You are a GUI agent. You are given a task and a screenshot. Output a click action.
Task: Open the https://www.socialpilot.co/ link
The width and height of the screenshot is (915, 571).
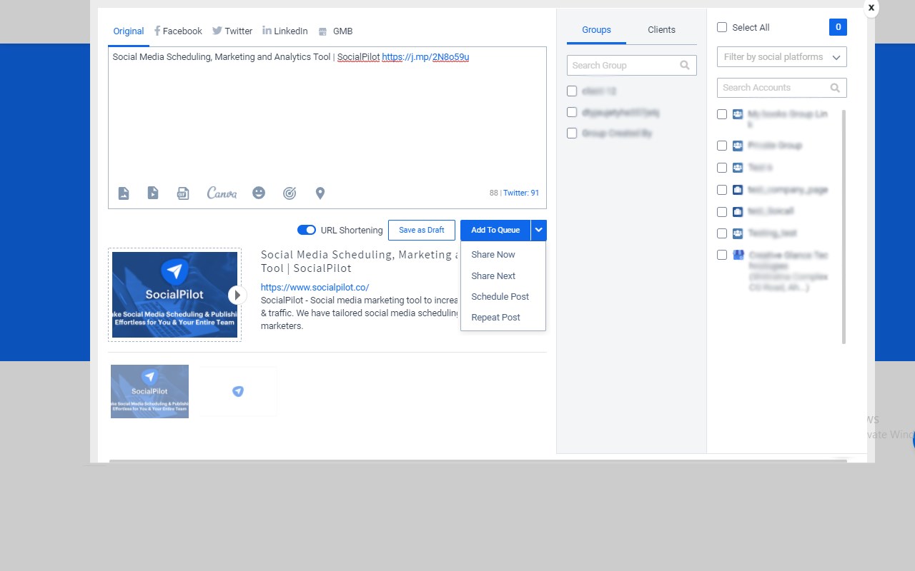point(315,288)
